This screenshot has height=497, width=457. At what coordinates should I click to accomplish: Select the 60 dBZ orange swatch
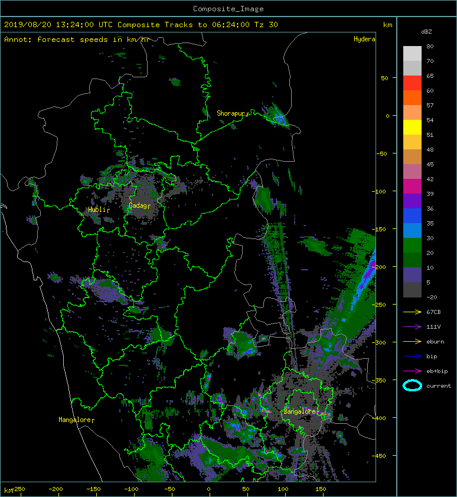(412, 97)
